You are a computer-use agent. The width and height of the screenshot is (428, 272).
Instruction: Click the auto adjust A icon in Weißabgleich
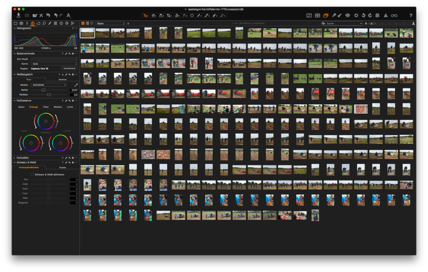(62, 74)
